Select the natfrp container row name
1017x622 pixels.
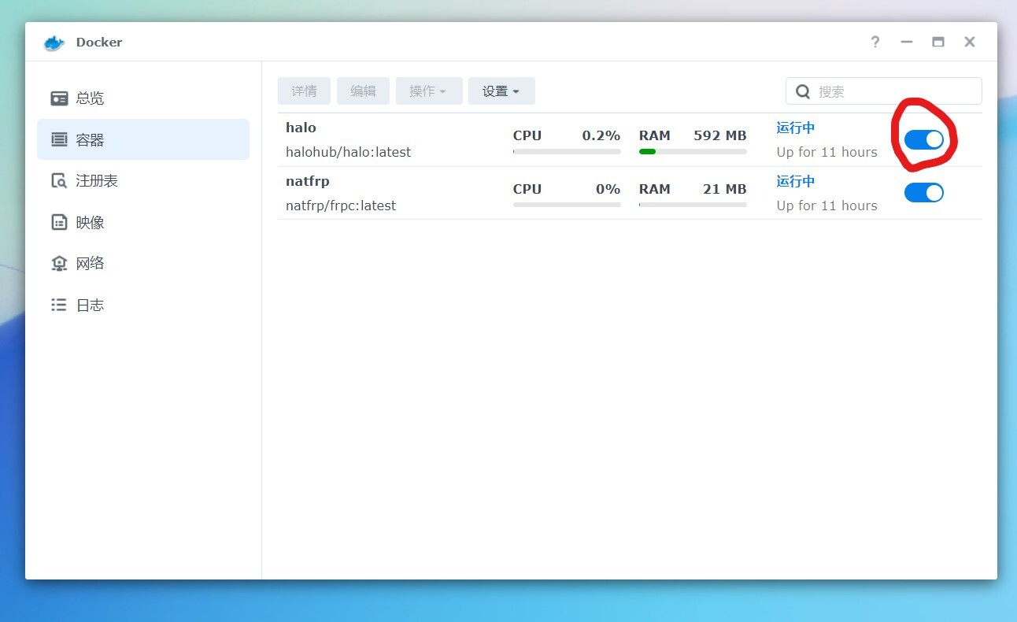coord(308,181)
